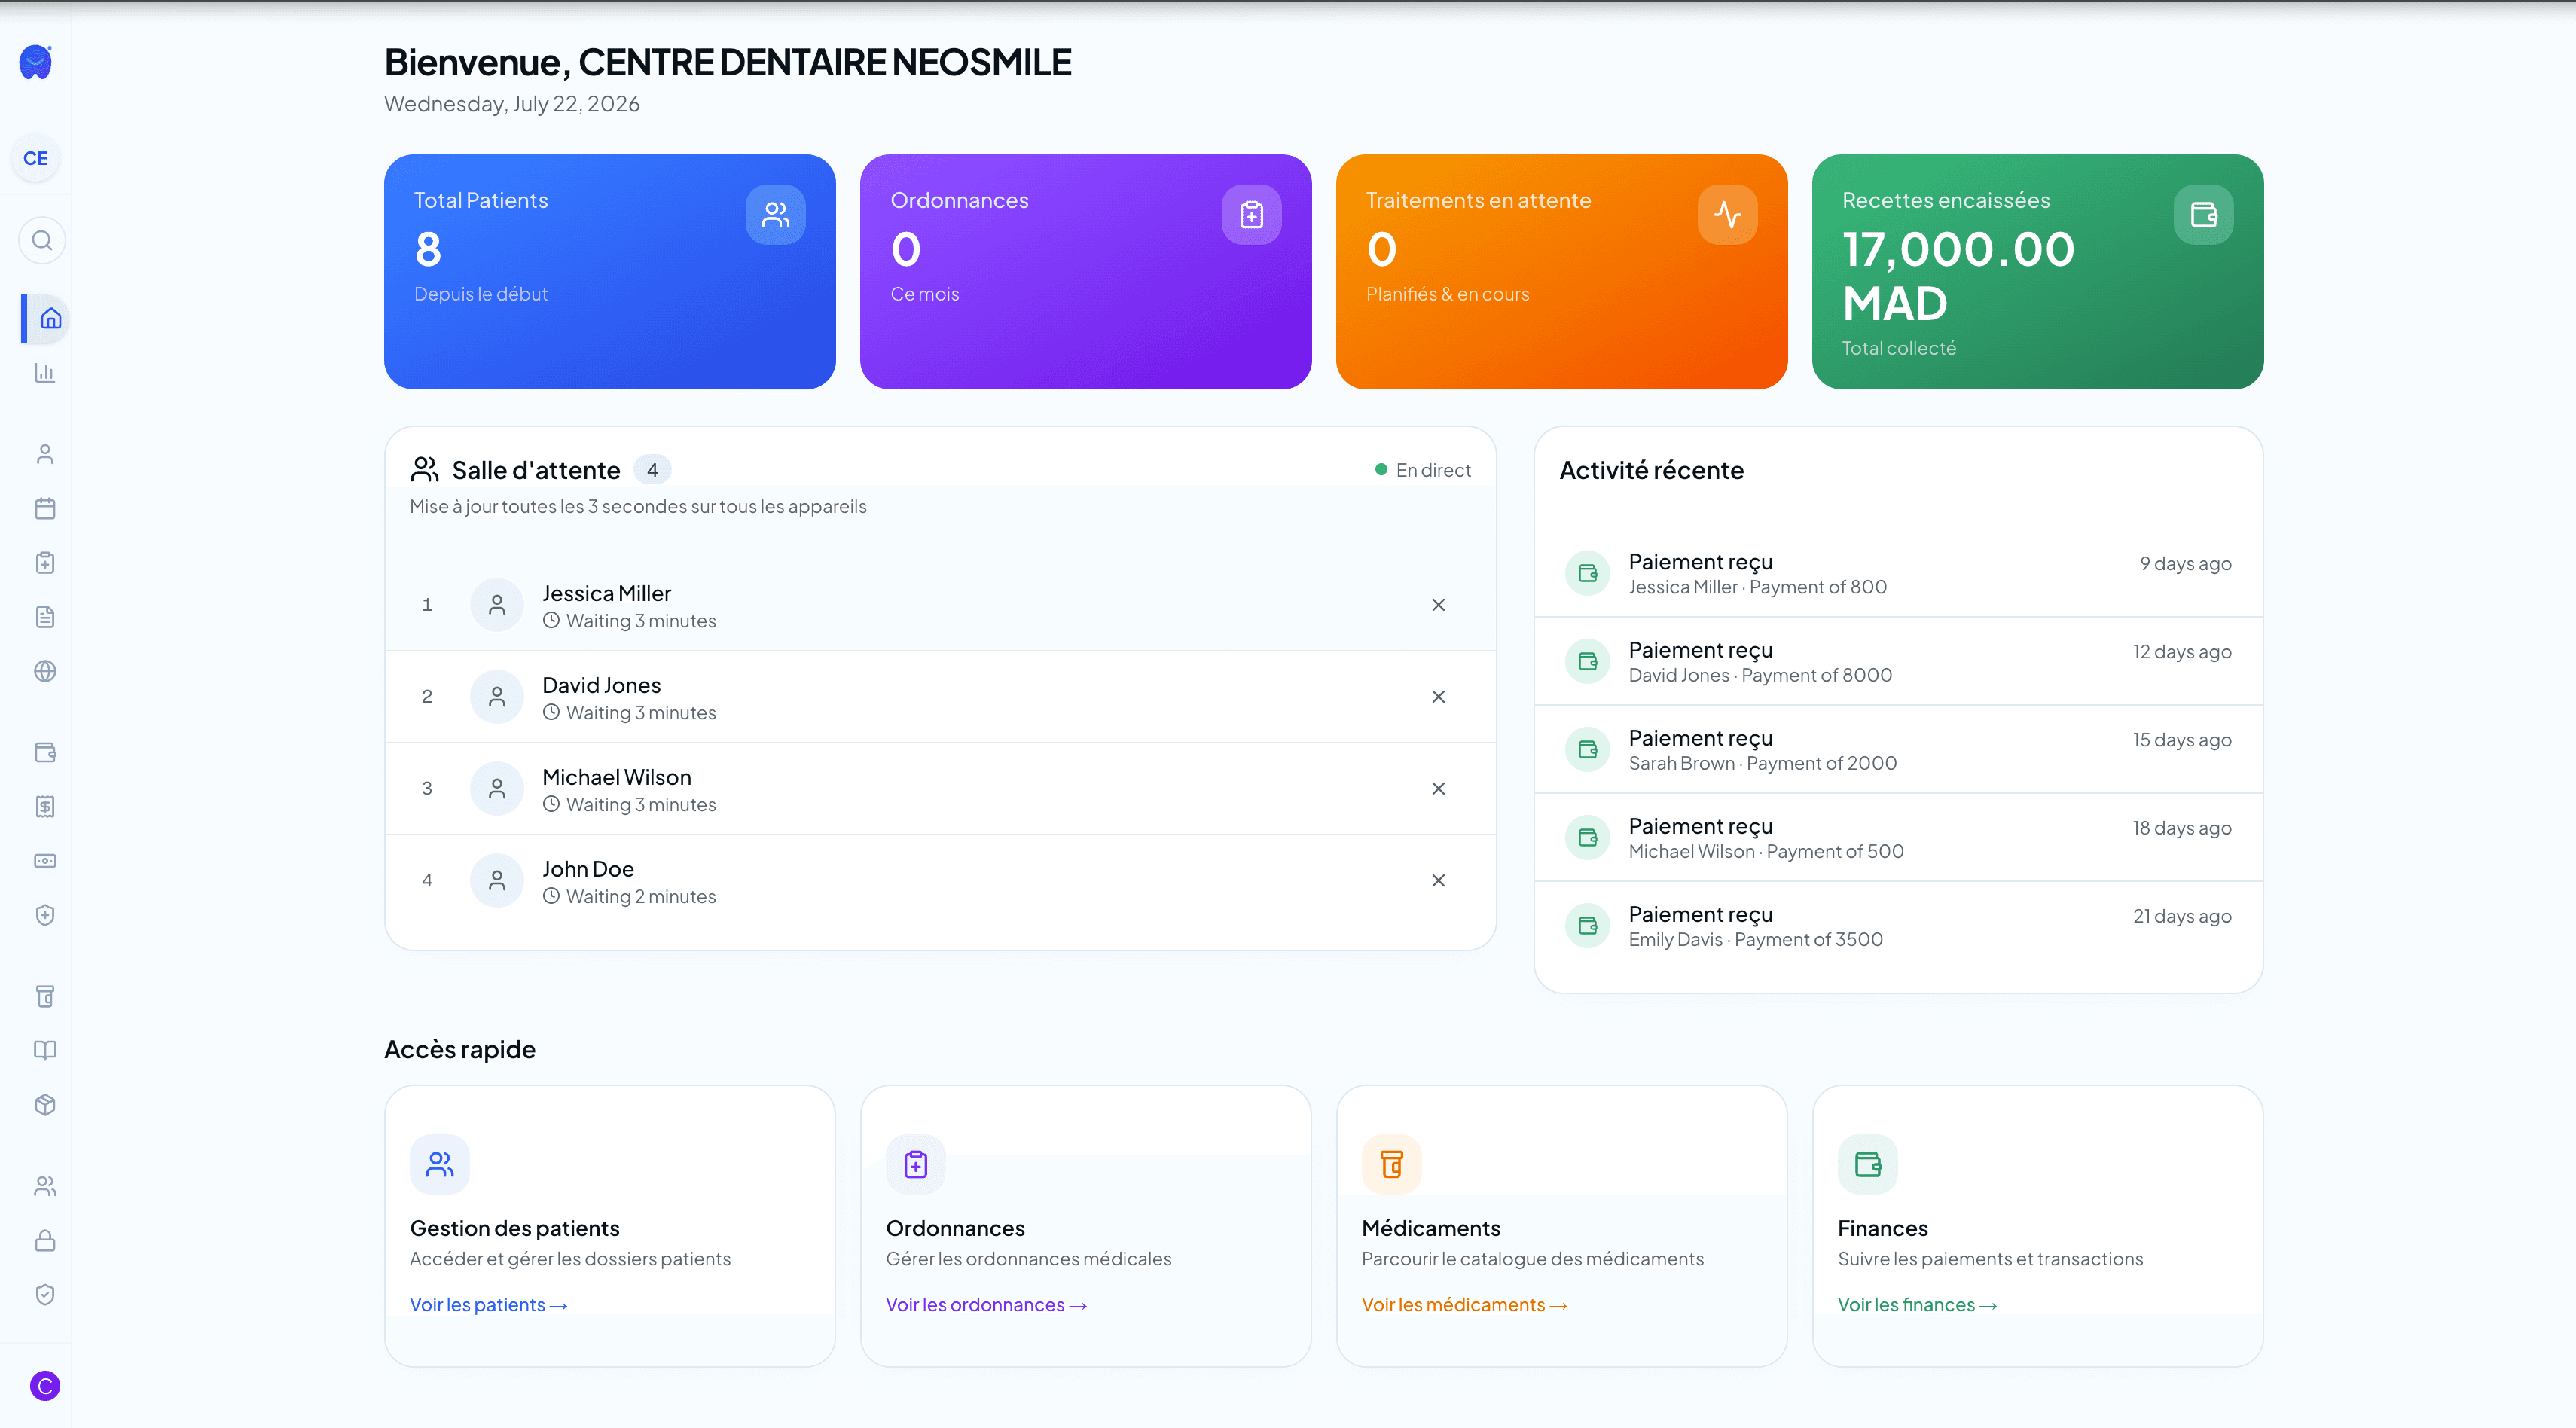
Task: Click the Total Patients value 8
Action: click(428, 249)
